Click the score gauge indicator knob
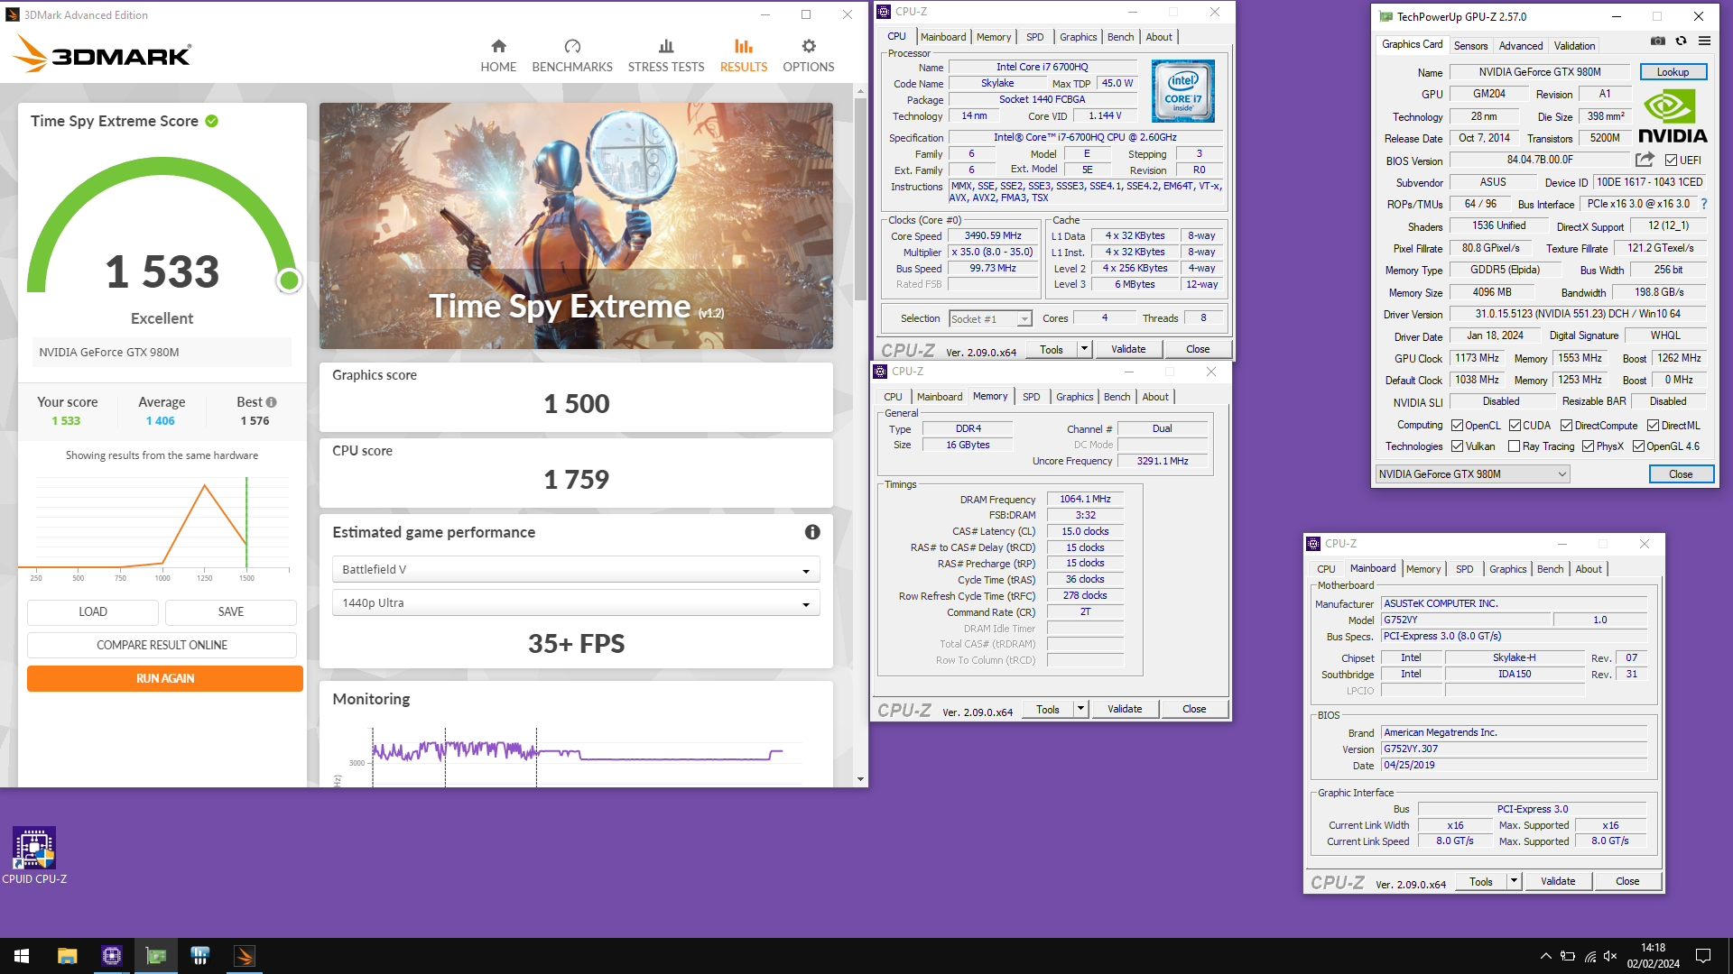This screenshot has height=974, width=1733. 289,280
